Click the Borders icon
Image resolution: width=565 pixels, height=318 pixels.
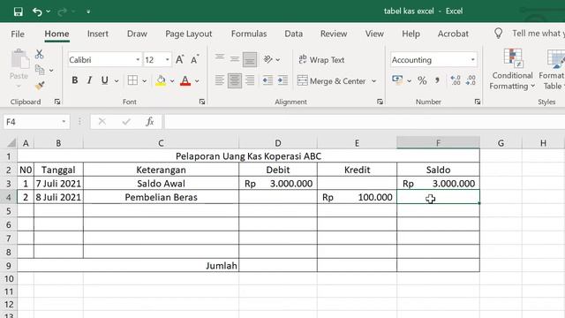tap(132, 80)
